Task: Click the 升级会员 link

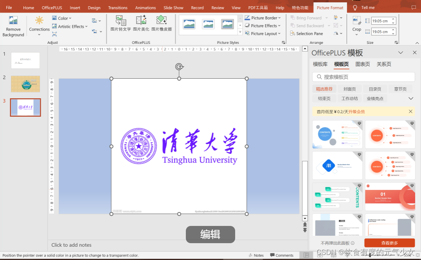Action: pos(356,112)
